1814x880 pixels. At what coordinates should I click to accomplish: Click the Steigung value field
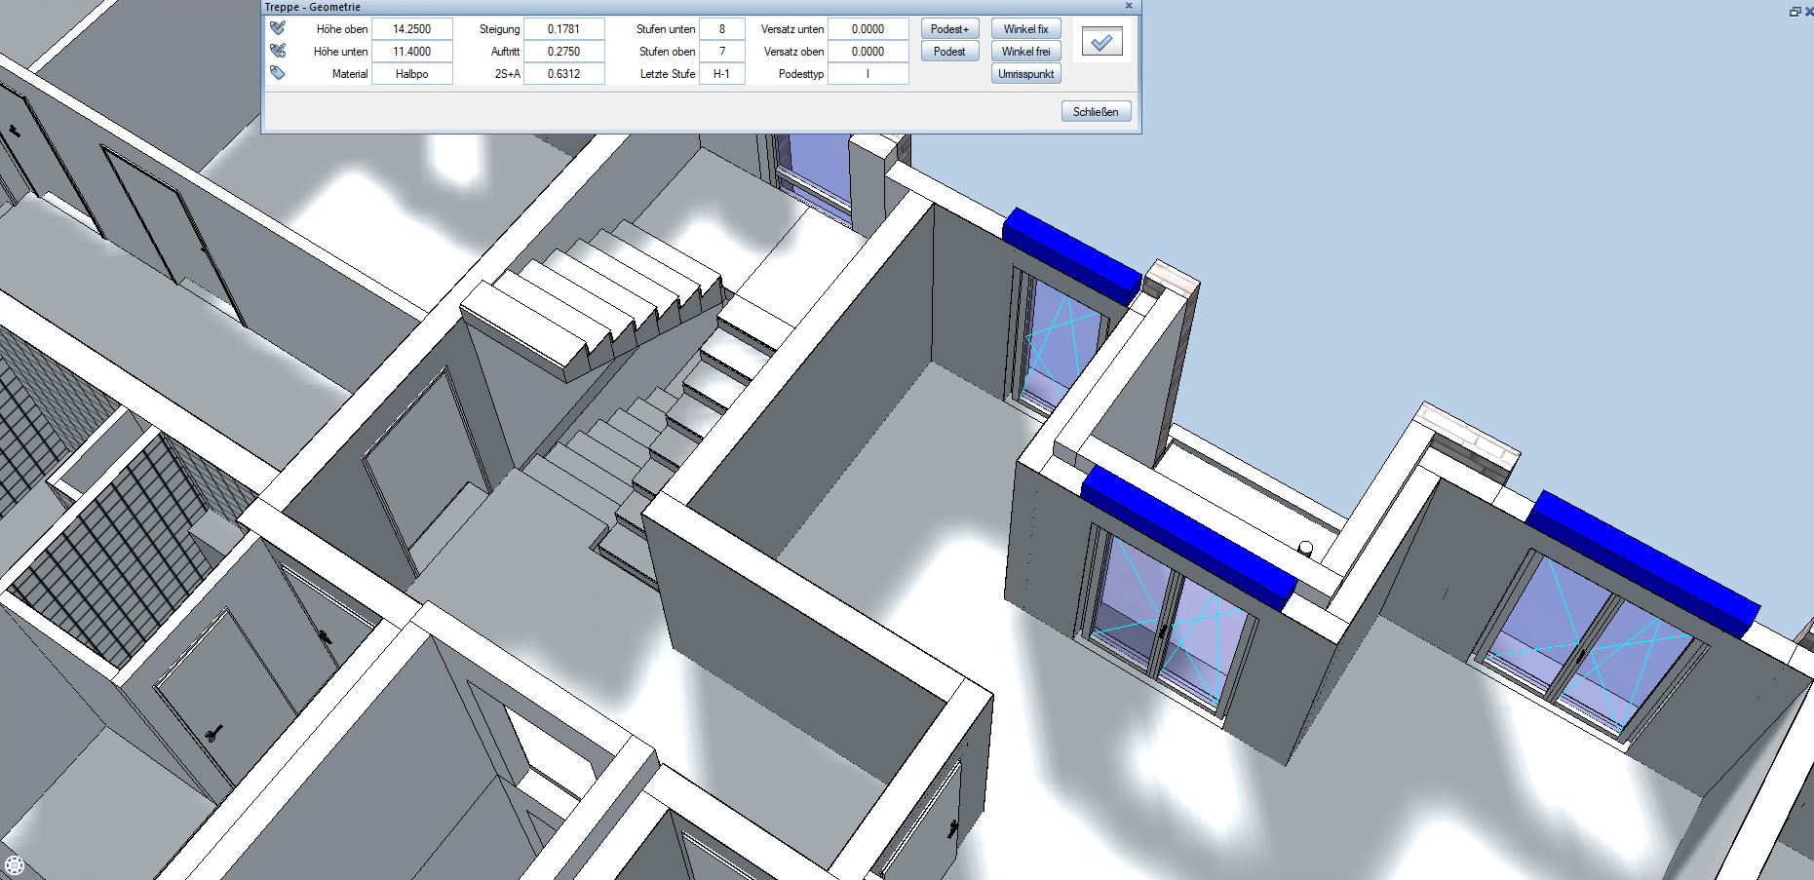point(563,29)
